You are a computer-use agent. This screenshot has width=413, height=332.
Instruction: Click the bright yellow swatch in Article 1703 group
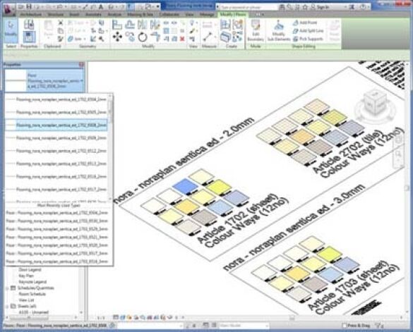[x=330, y=254]
